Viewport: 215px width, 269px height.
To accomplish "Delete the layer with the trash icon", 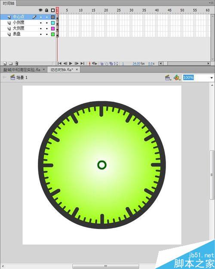I will [x=17, y=63].
